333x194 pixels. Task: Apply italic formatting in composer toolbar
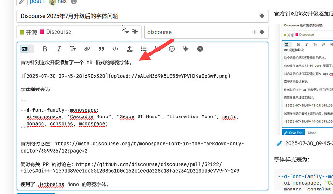(59, 49)
